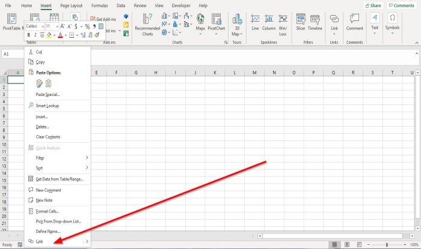Switch to the Page Layout tab
421x249 pixels.
click(71, 5)
